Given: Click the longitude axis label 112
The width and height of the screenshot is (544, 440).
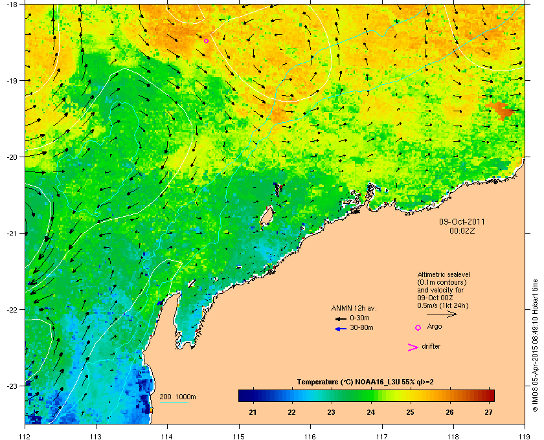Looking at the screenshot, I should pyautogui.click(x=25, y=437).
